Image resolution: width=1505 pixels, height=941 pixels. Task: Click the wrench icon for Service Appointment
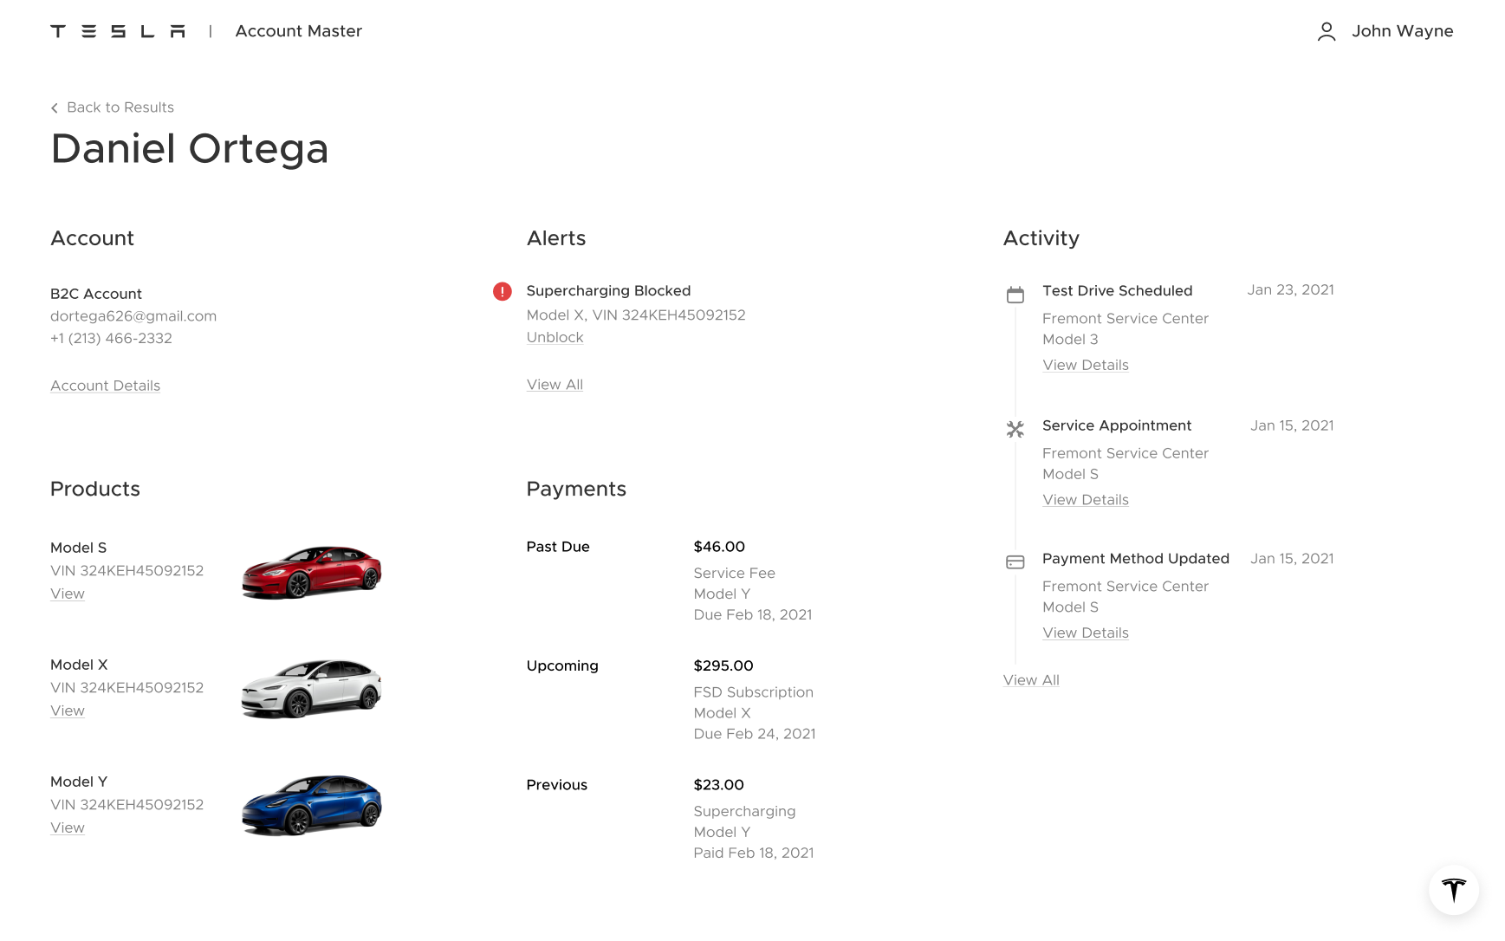click(1015, 429)
